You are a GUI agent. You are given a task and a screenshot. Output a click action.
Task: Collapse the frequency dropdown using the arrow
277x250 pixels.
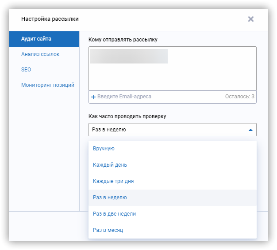pyautogui.click(x=250, y=130)
